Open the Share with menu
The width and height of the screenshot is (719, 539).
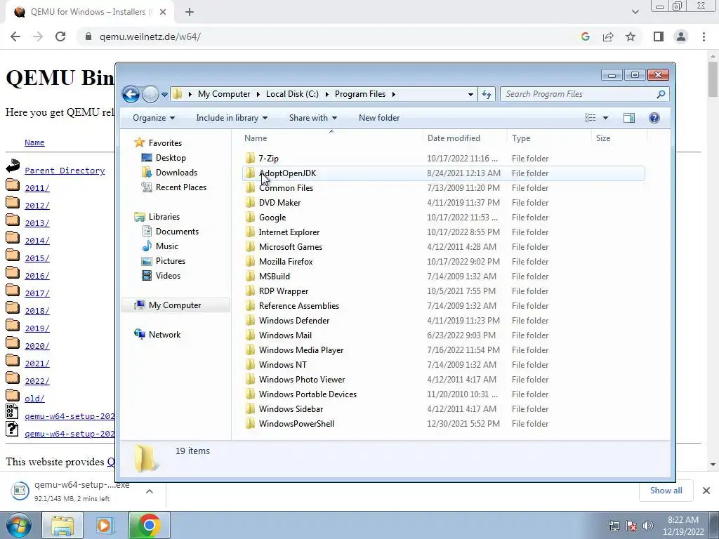click(312, 118)
